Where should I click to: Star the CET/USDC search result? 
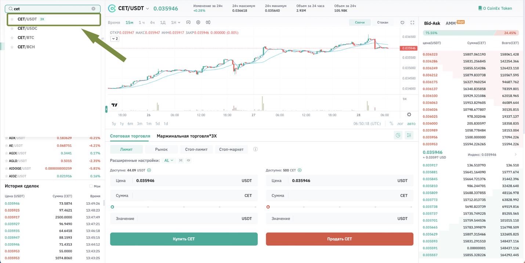(x=12, y=28)
